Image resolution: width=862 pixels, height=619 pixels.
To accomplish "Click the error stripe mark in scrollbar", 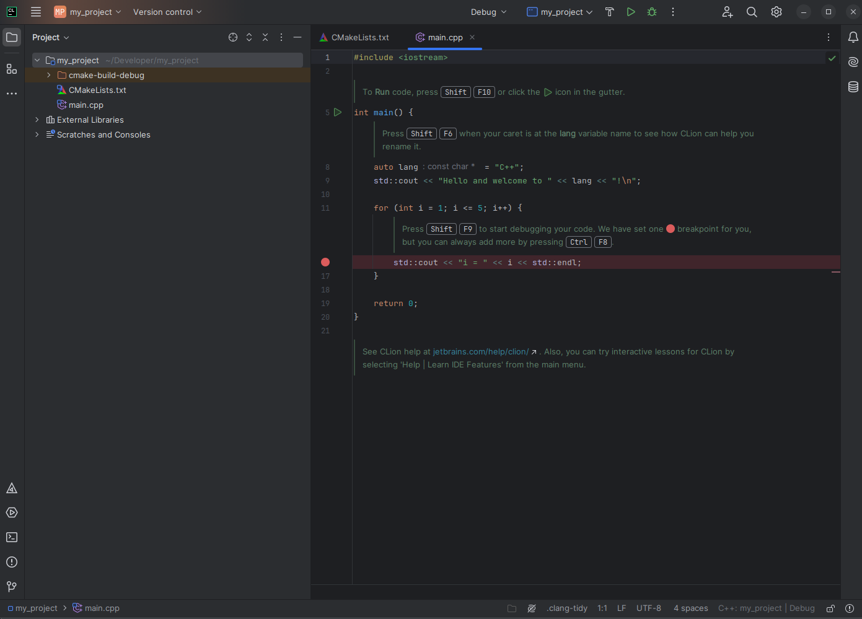I will (x=836, y=272).
